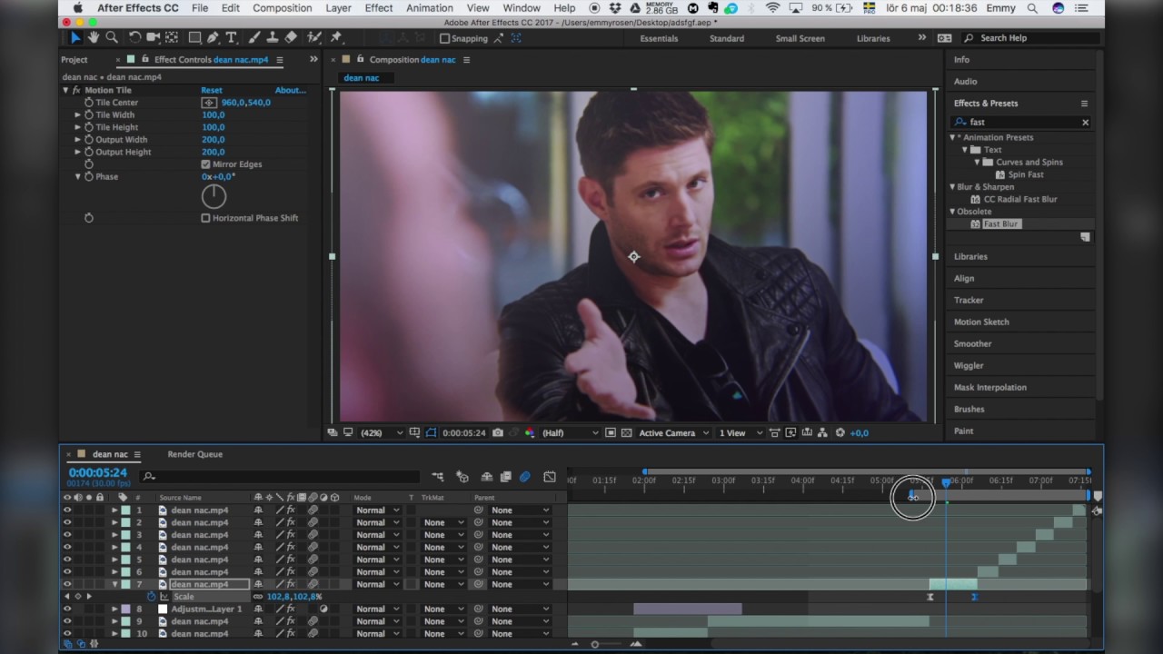Screen dimensions: 1163x654
Task: Select the Rotation tool
Action: [x=134, y=38]
